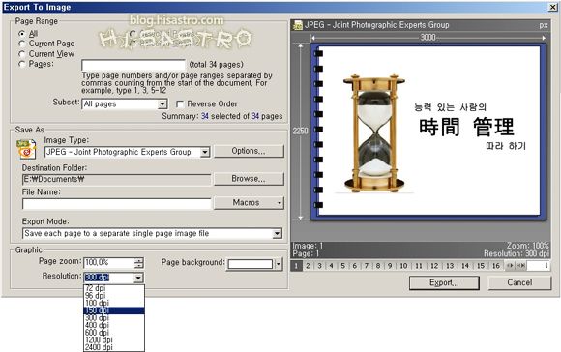This screenshot has width=561, height=352.
Task: Choose 72 dpi from resolution list
Action: click(114, 288)
